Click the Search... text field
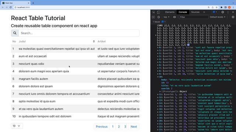 point(79,33)
